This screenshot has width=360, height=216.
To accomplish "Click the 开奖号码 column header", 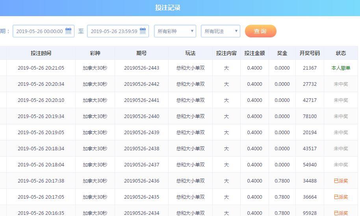I will 310,53.
